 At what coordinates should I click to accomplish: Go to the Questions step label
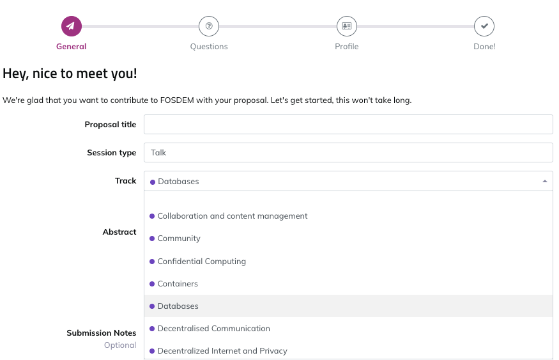point(209,47)
